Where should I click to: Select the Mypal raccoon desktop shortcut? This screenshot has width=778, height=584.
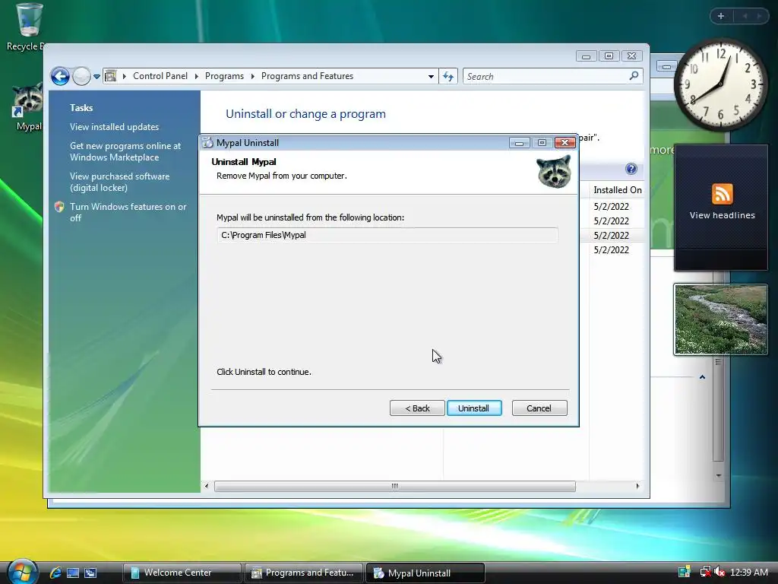(27, 106)
